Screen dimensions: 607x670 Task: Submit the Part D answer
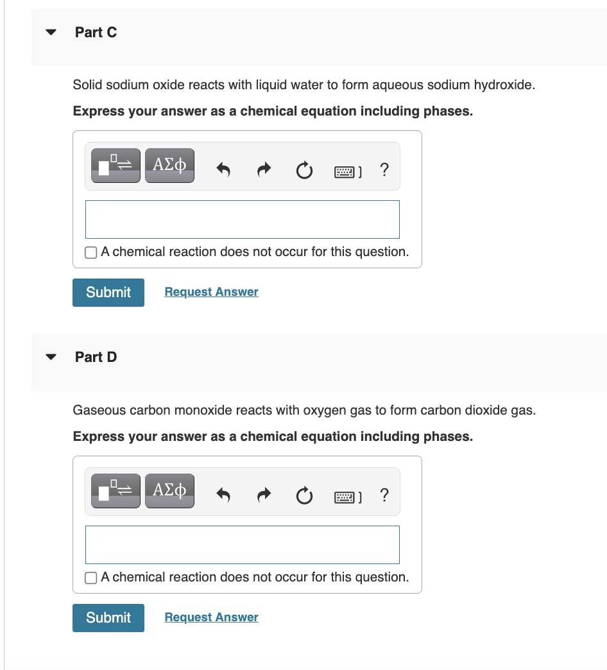click(x=108, y=617)
